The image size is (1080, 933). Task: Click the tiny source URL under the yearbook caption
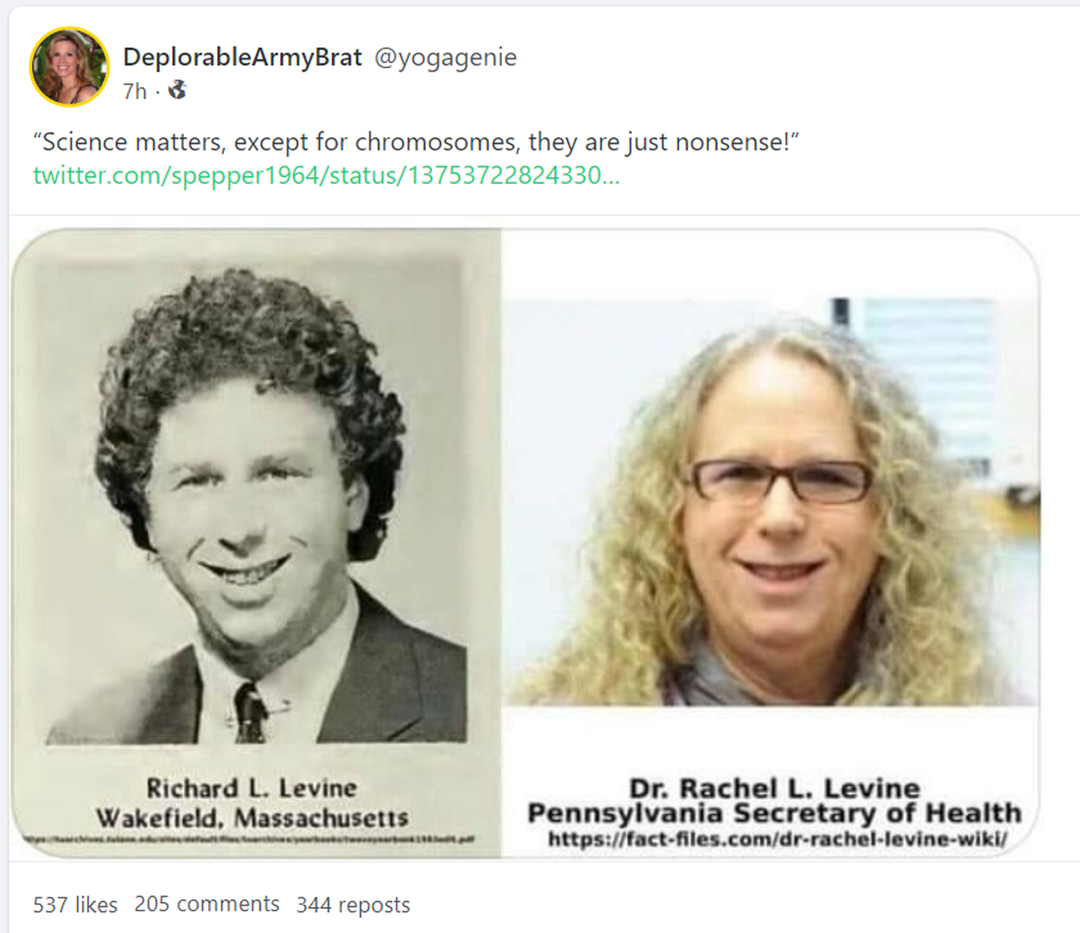click(246, 839)
